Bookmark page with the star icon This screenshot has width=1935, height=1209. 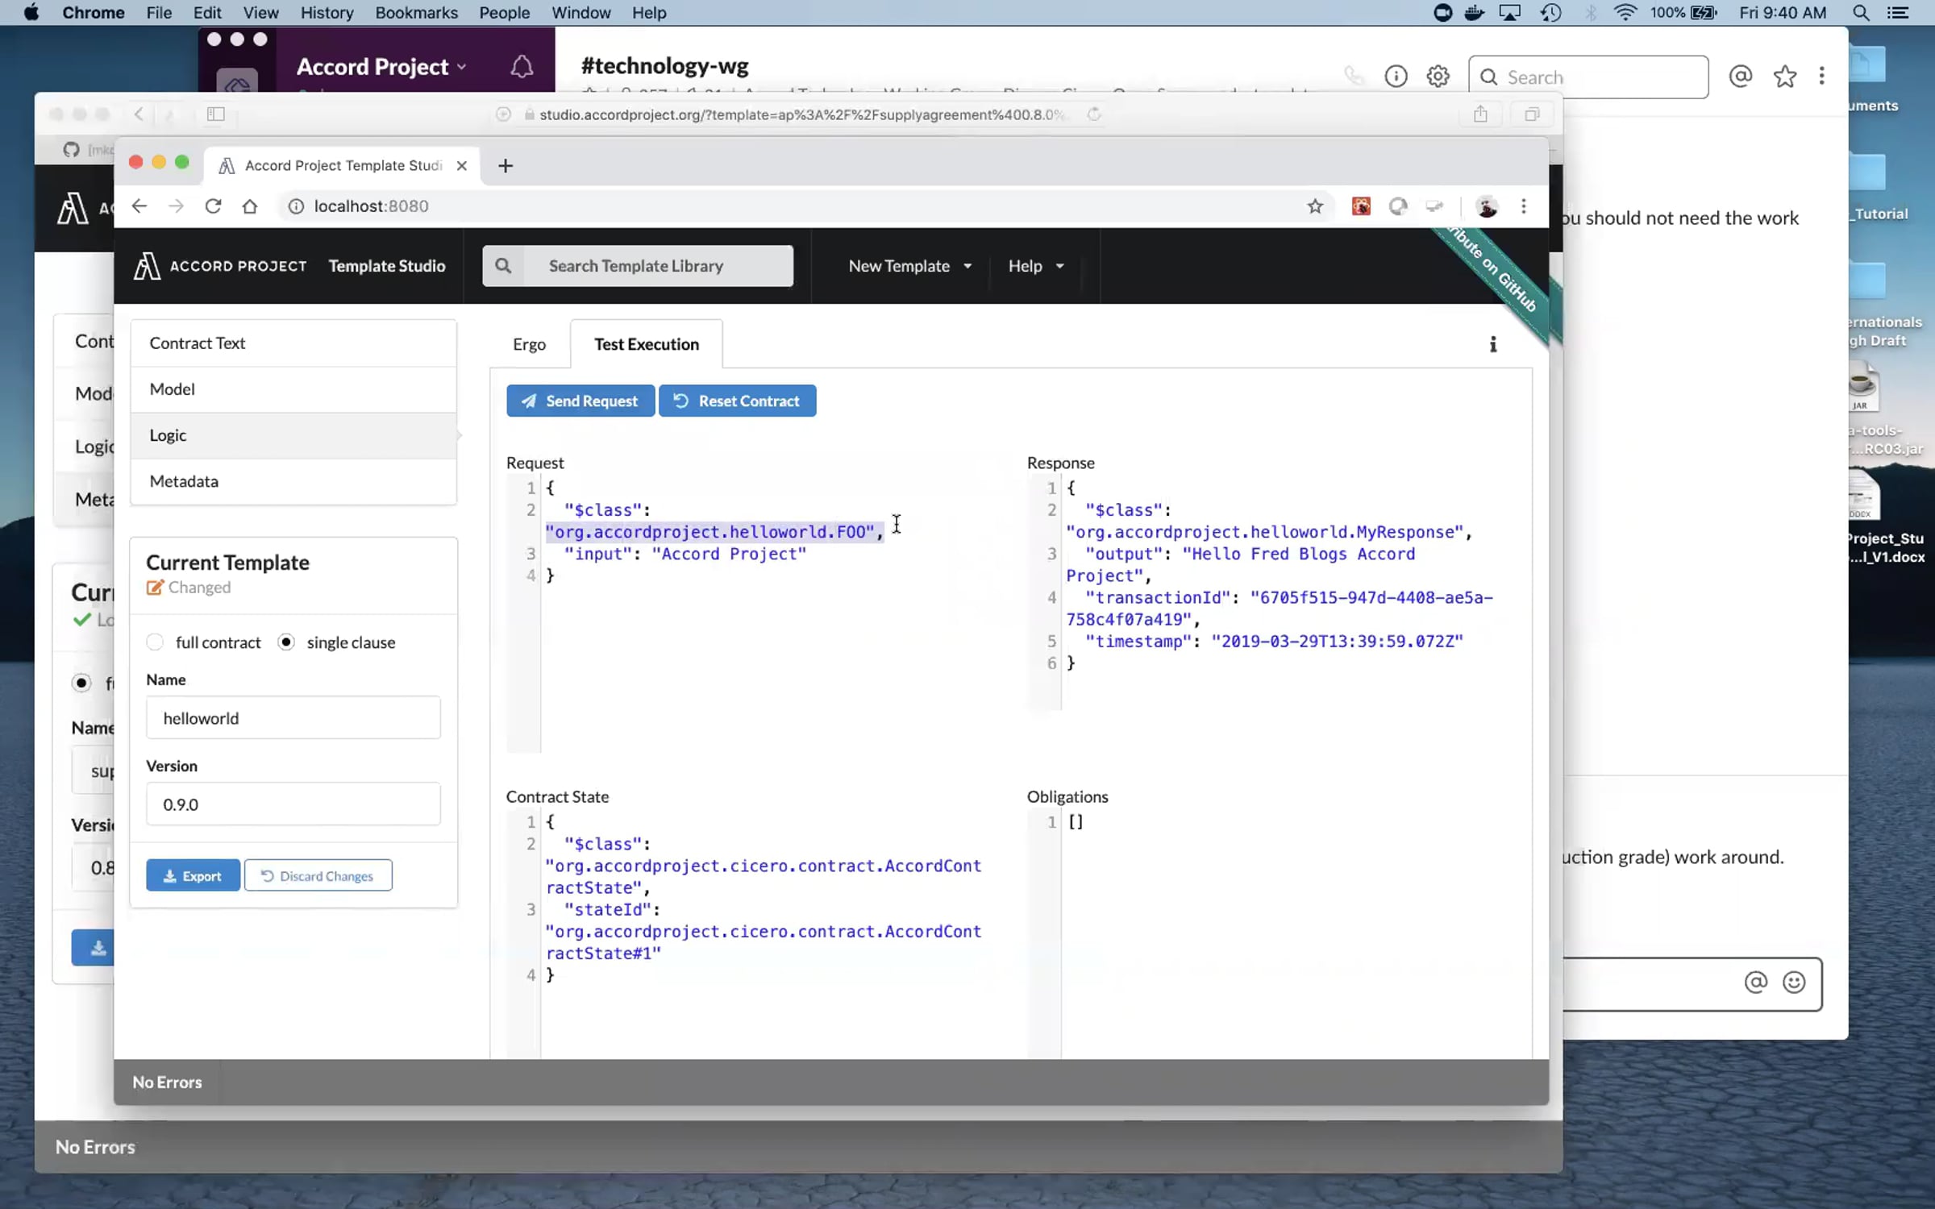[1315, 206]
